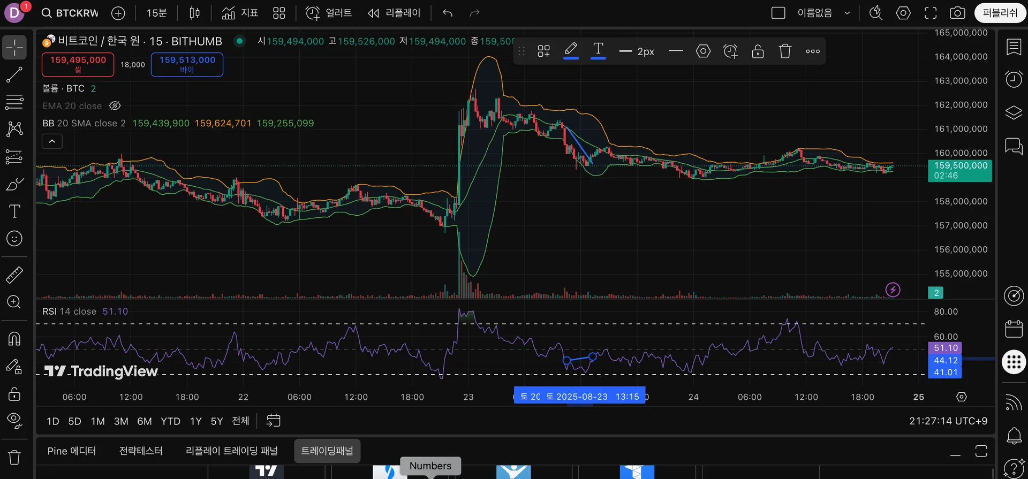Open the drawing settings hexagon icon
Screen dimensions: 1028x479
[703, 51]
